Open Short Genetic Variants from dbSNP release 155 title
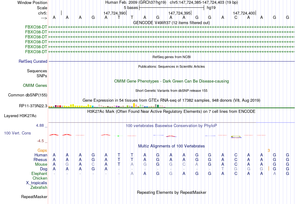The width and height of the screenshot is (295, 204). point(171,91)
